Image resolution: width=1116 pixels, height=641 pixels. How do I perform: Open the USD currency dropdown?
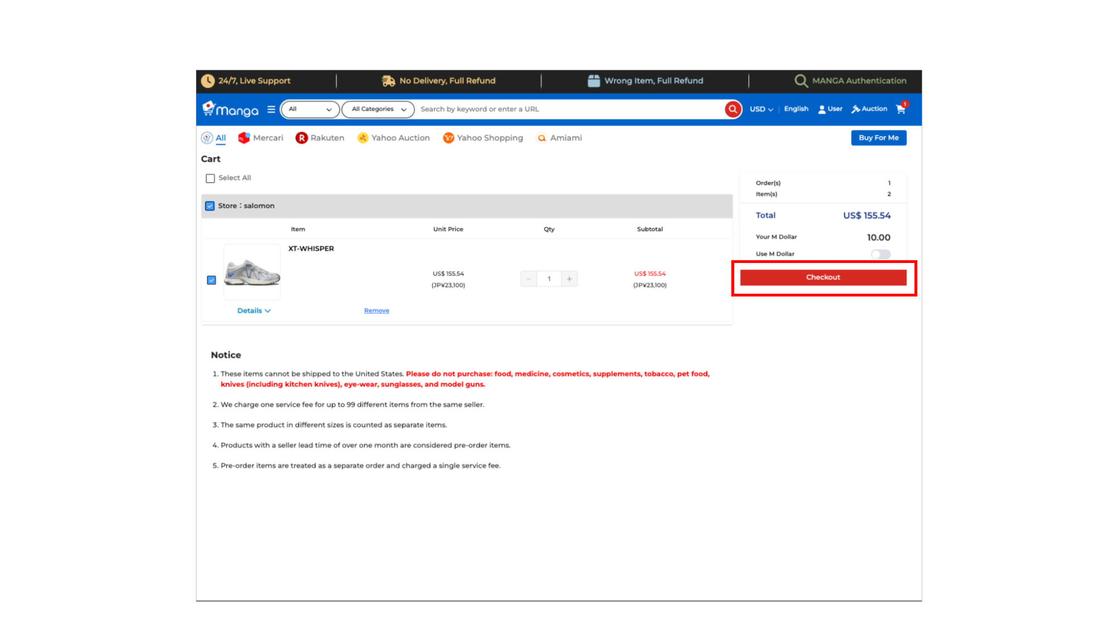click(x=761, y=109)
